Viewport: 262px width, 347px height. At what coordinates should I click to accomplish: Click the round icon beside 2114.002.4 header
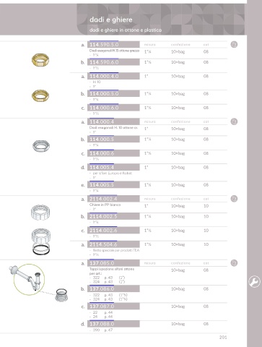(x=234, y=199)
